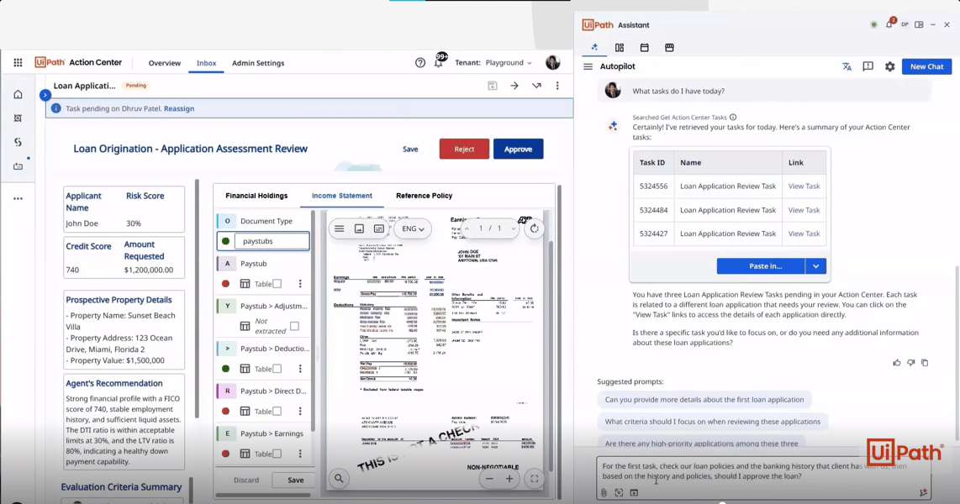Open View Task link for task 5324427

[x=804, y=234]
